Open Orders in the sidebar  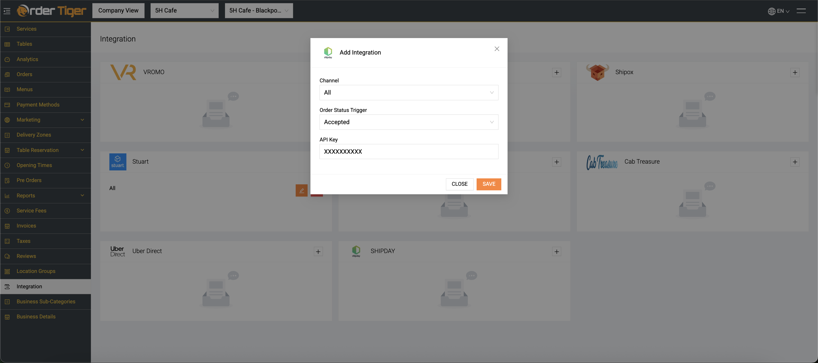pos(24,74)
